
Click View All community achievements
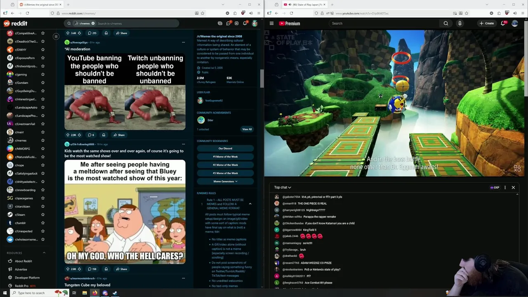(x=247, y=129)
